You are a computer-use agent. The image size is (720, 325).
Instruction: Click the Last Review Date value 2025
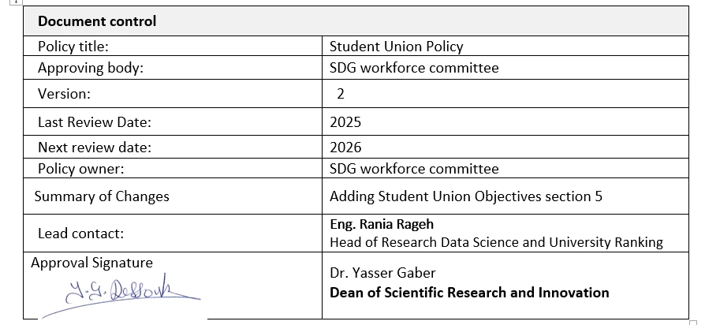pos(345,122)
